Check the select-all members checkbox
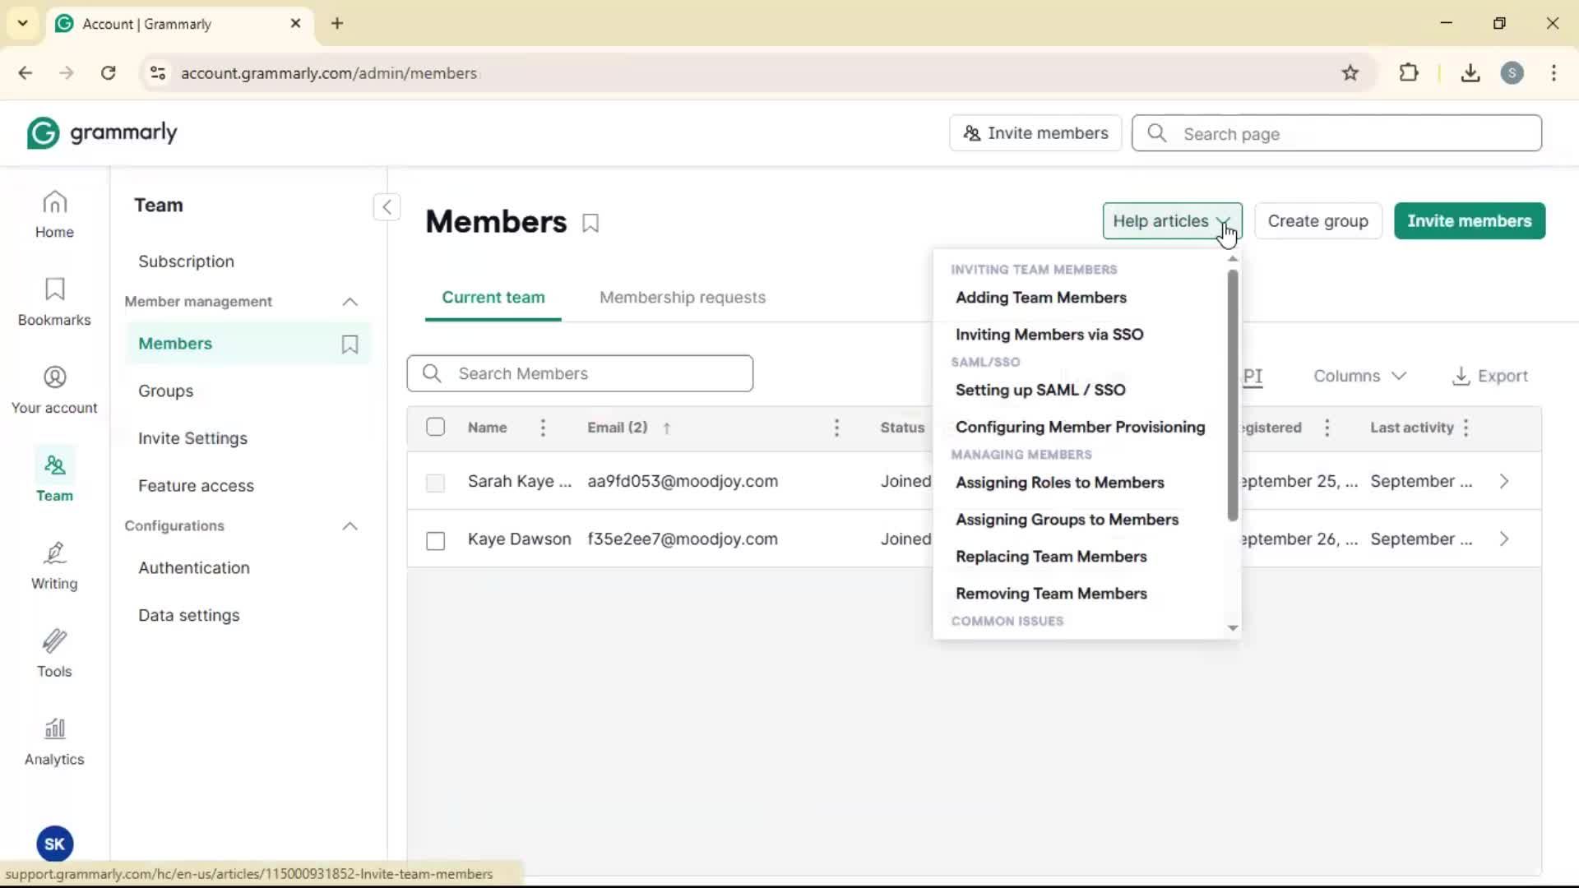Screen dimensions: 1579x888 pos(435,427)
